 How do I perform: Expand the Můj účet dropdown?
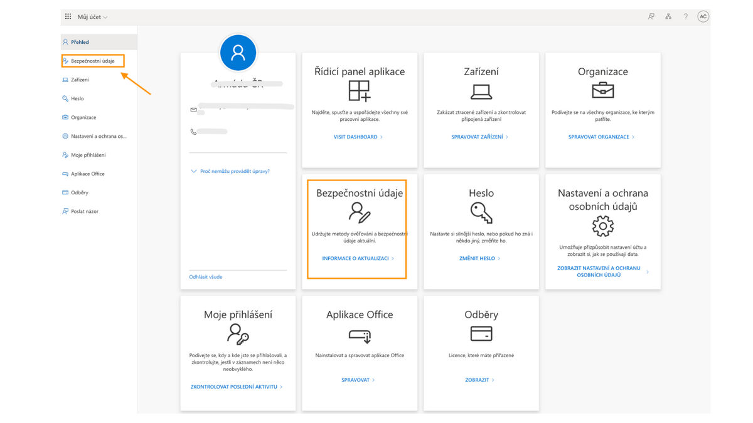(93, 17)
